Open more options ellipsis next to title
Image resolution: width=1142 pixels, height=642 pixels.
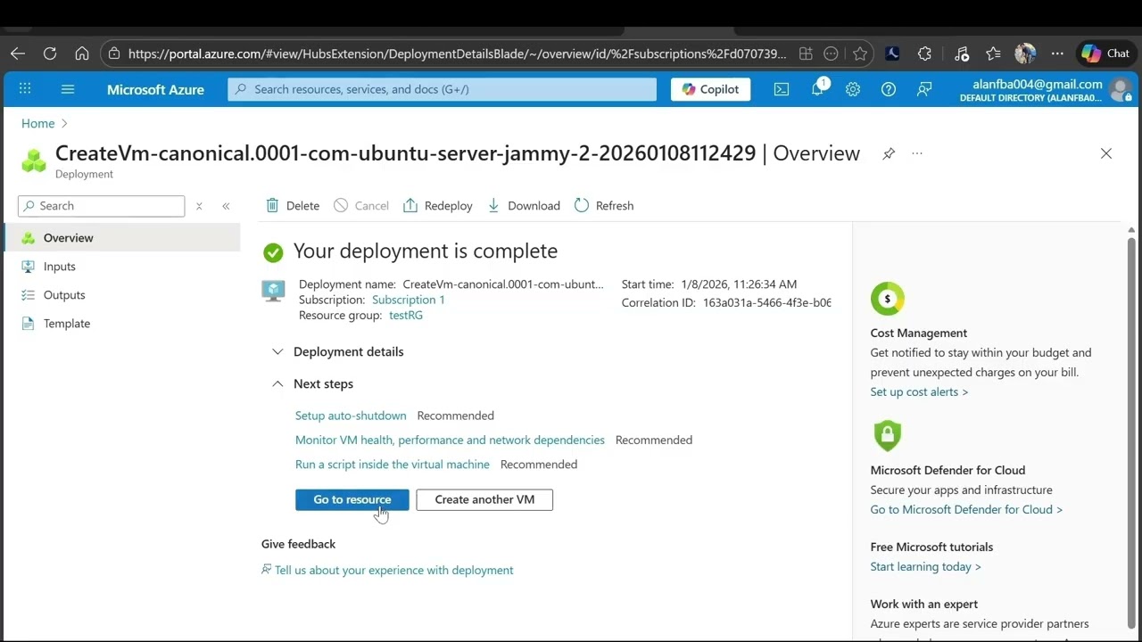[917, 153]
